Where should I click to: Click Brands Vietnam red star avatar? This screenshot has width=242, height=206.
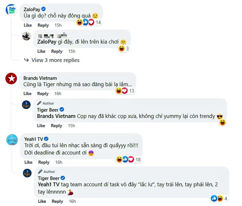11,78
